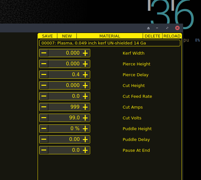
Task: Increase the Cut Feed Rate value
Action: point(85,96)
